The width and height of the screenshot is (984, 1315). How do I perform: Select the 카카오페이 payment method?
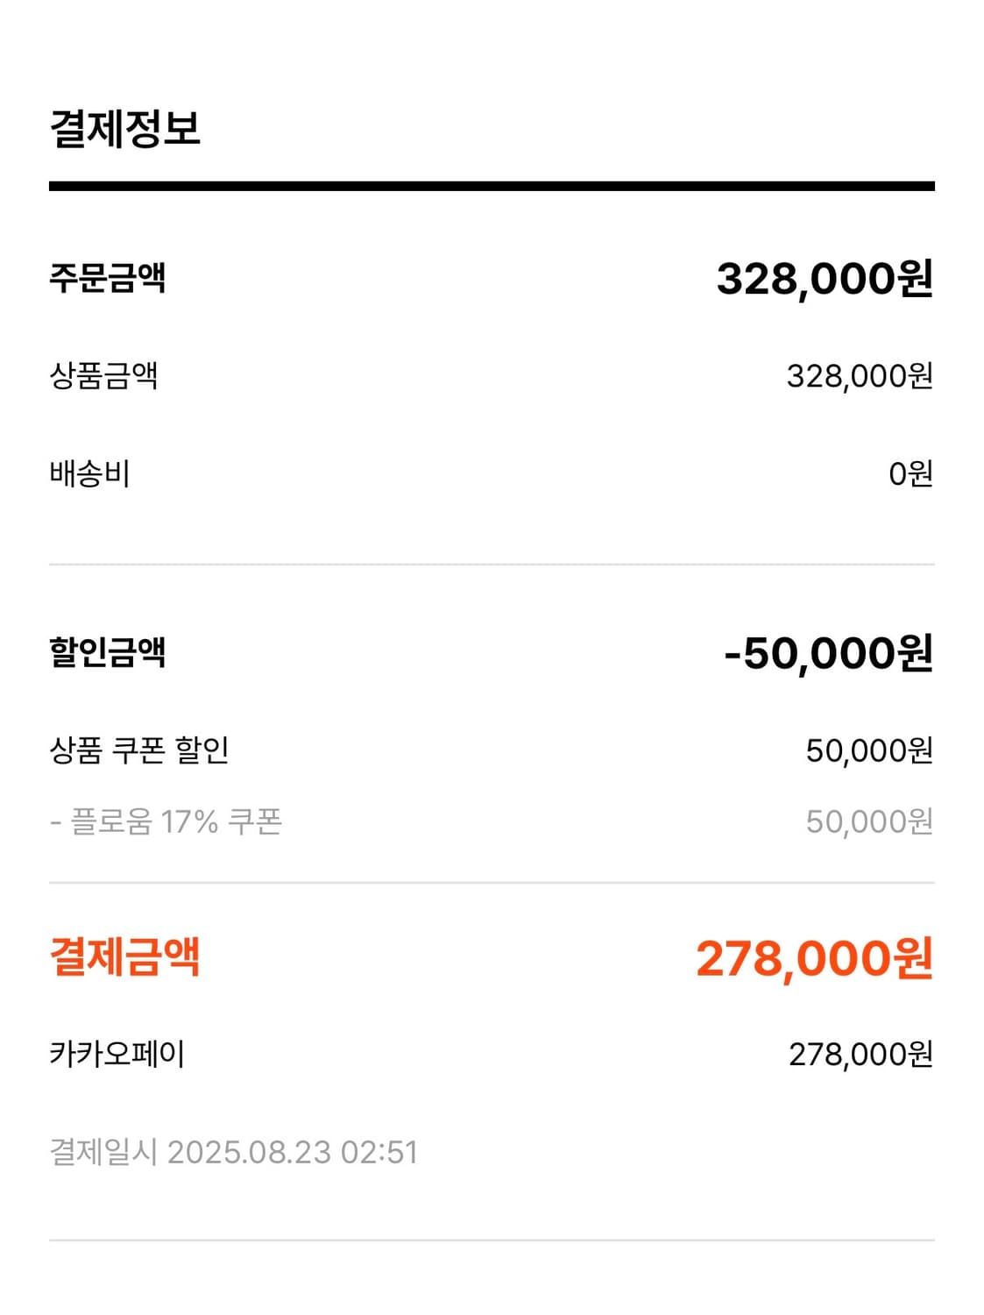click(x=117, y=1054)
